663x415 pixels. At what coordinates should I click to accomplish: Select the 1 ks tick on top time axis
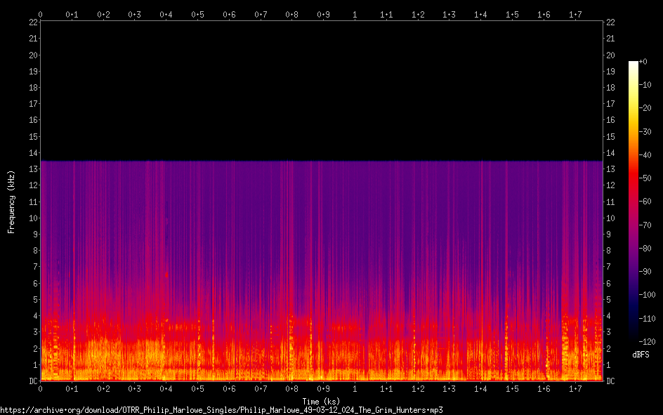[355, 14]
